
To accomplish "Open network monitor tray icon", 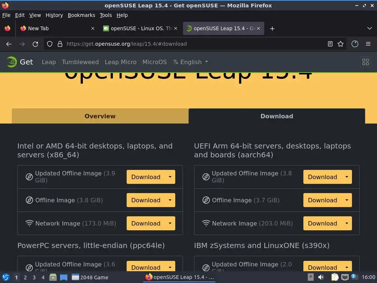I will (x=345, y=277).
